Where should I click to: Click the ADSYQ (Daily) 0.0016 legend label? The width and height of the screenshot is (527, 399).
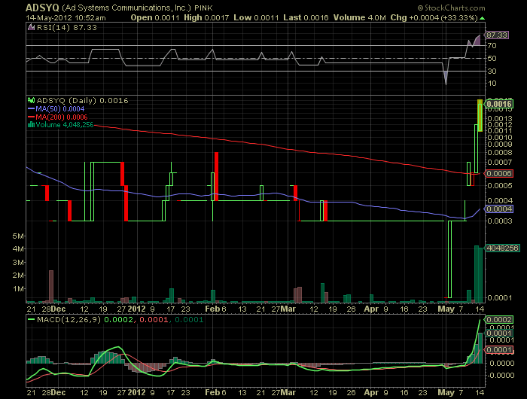[x=82, y=101]
